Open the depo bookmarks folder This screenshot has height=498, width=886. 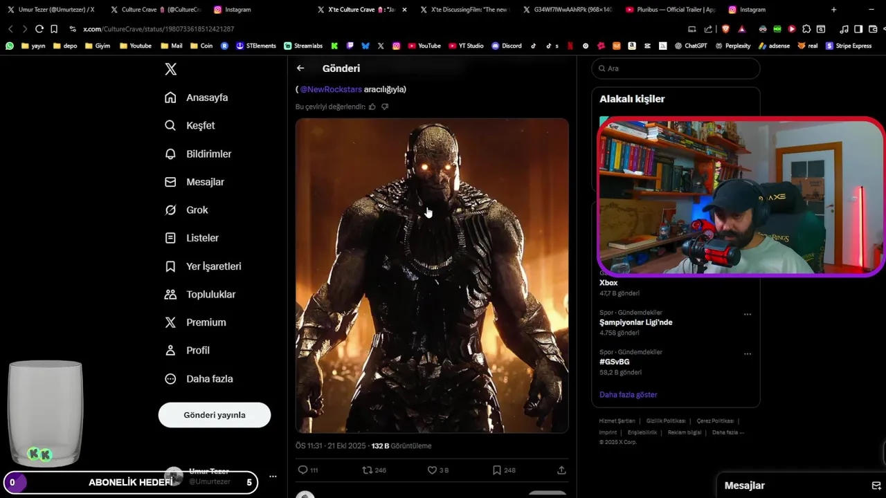click(x=66, y=46)
